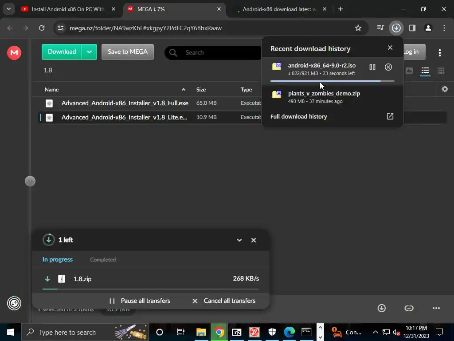Click Log in button

(415, 52)
